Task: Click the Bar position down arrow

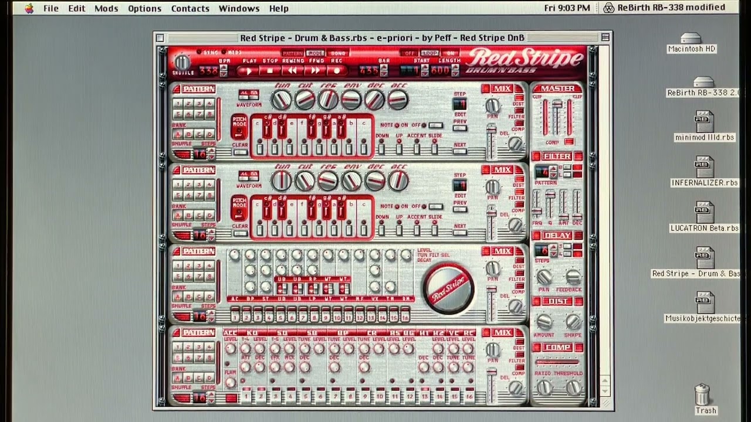Action: coord(384,74)
